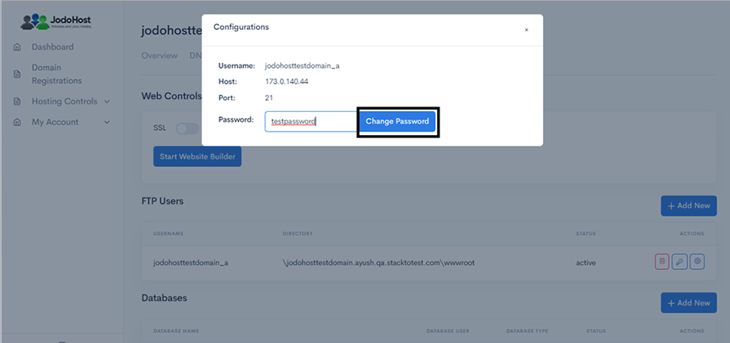Click the Change Password button
The image size is (730, 343).
[397, 122]
